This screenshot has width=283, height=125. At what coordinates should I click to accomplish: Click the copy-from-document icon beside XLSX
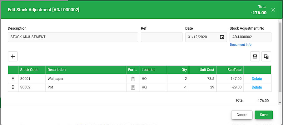pyautogui.click(x=266, y=57)
